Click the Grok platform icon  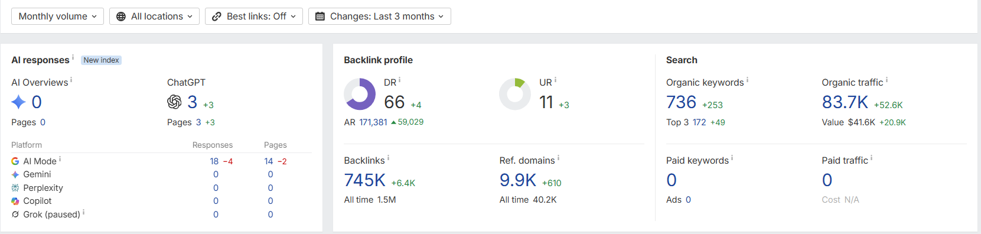pos(15,214)
